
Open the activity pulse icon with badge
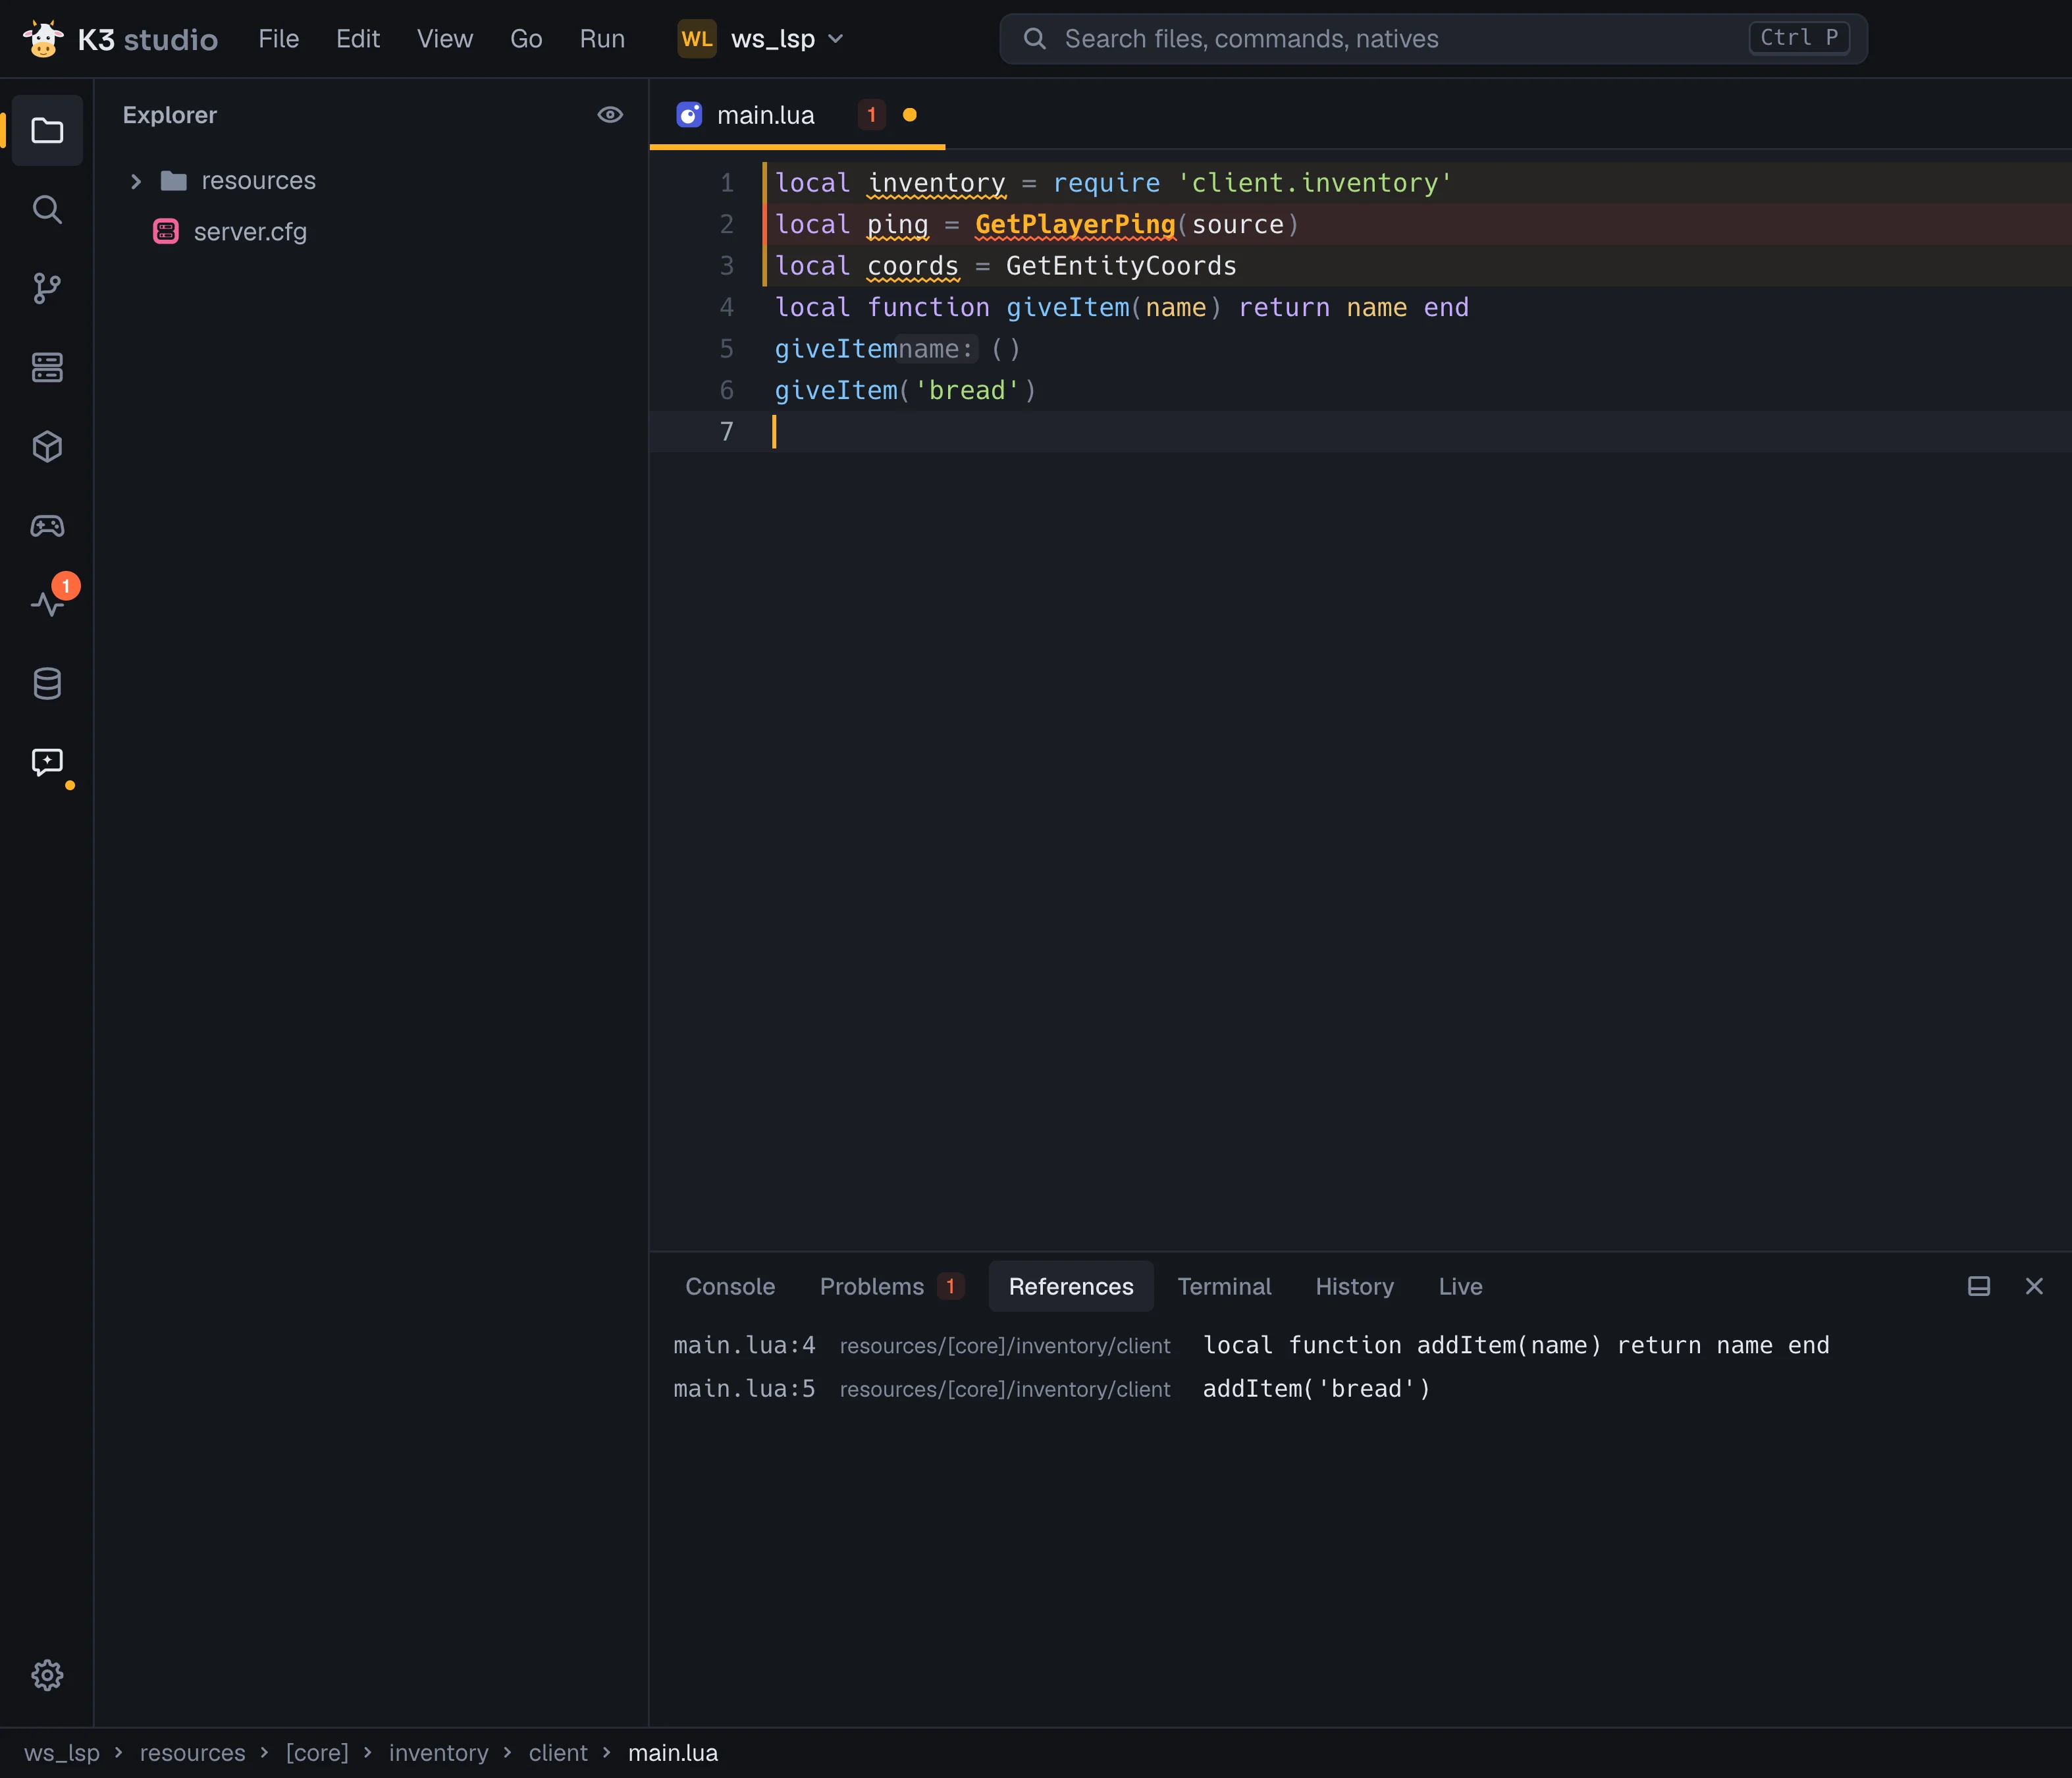[x=47, y=604]
